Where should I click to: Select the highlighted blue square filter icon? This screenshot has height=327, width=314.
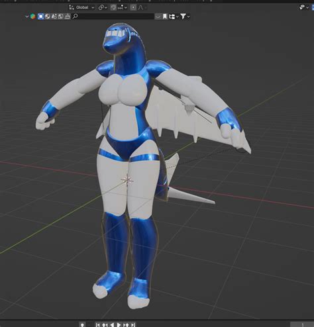tap(40, 17)
